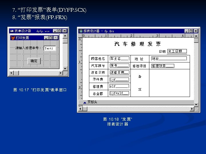Select the 完工日期 date field
The height and width of the screenshot is (154, 206).
[177, 51]
